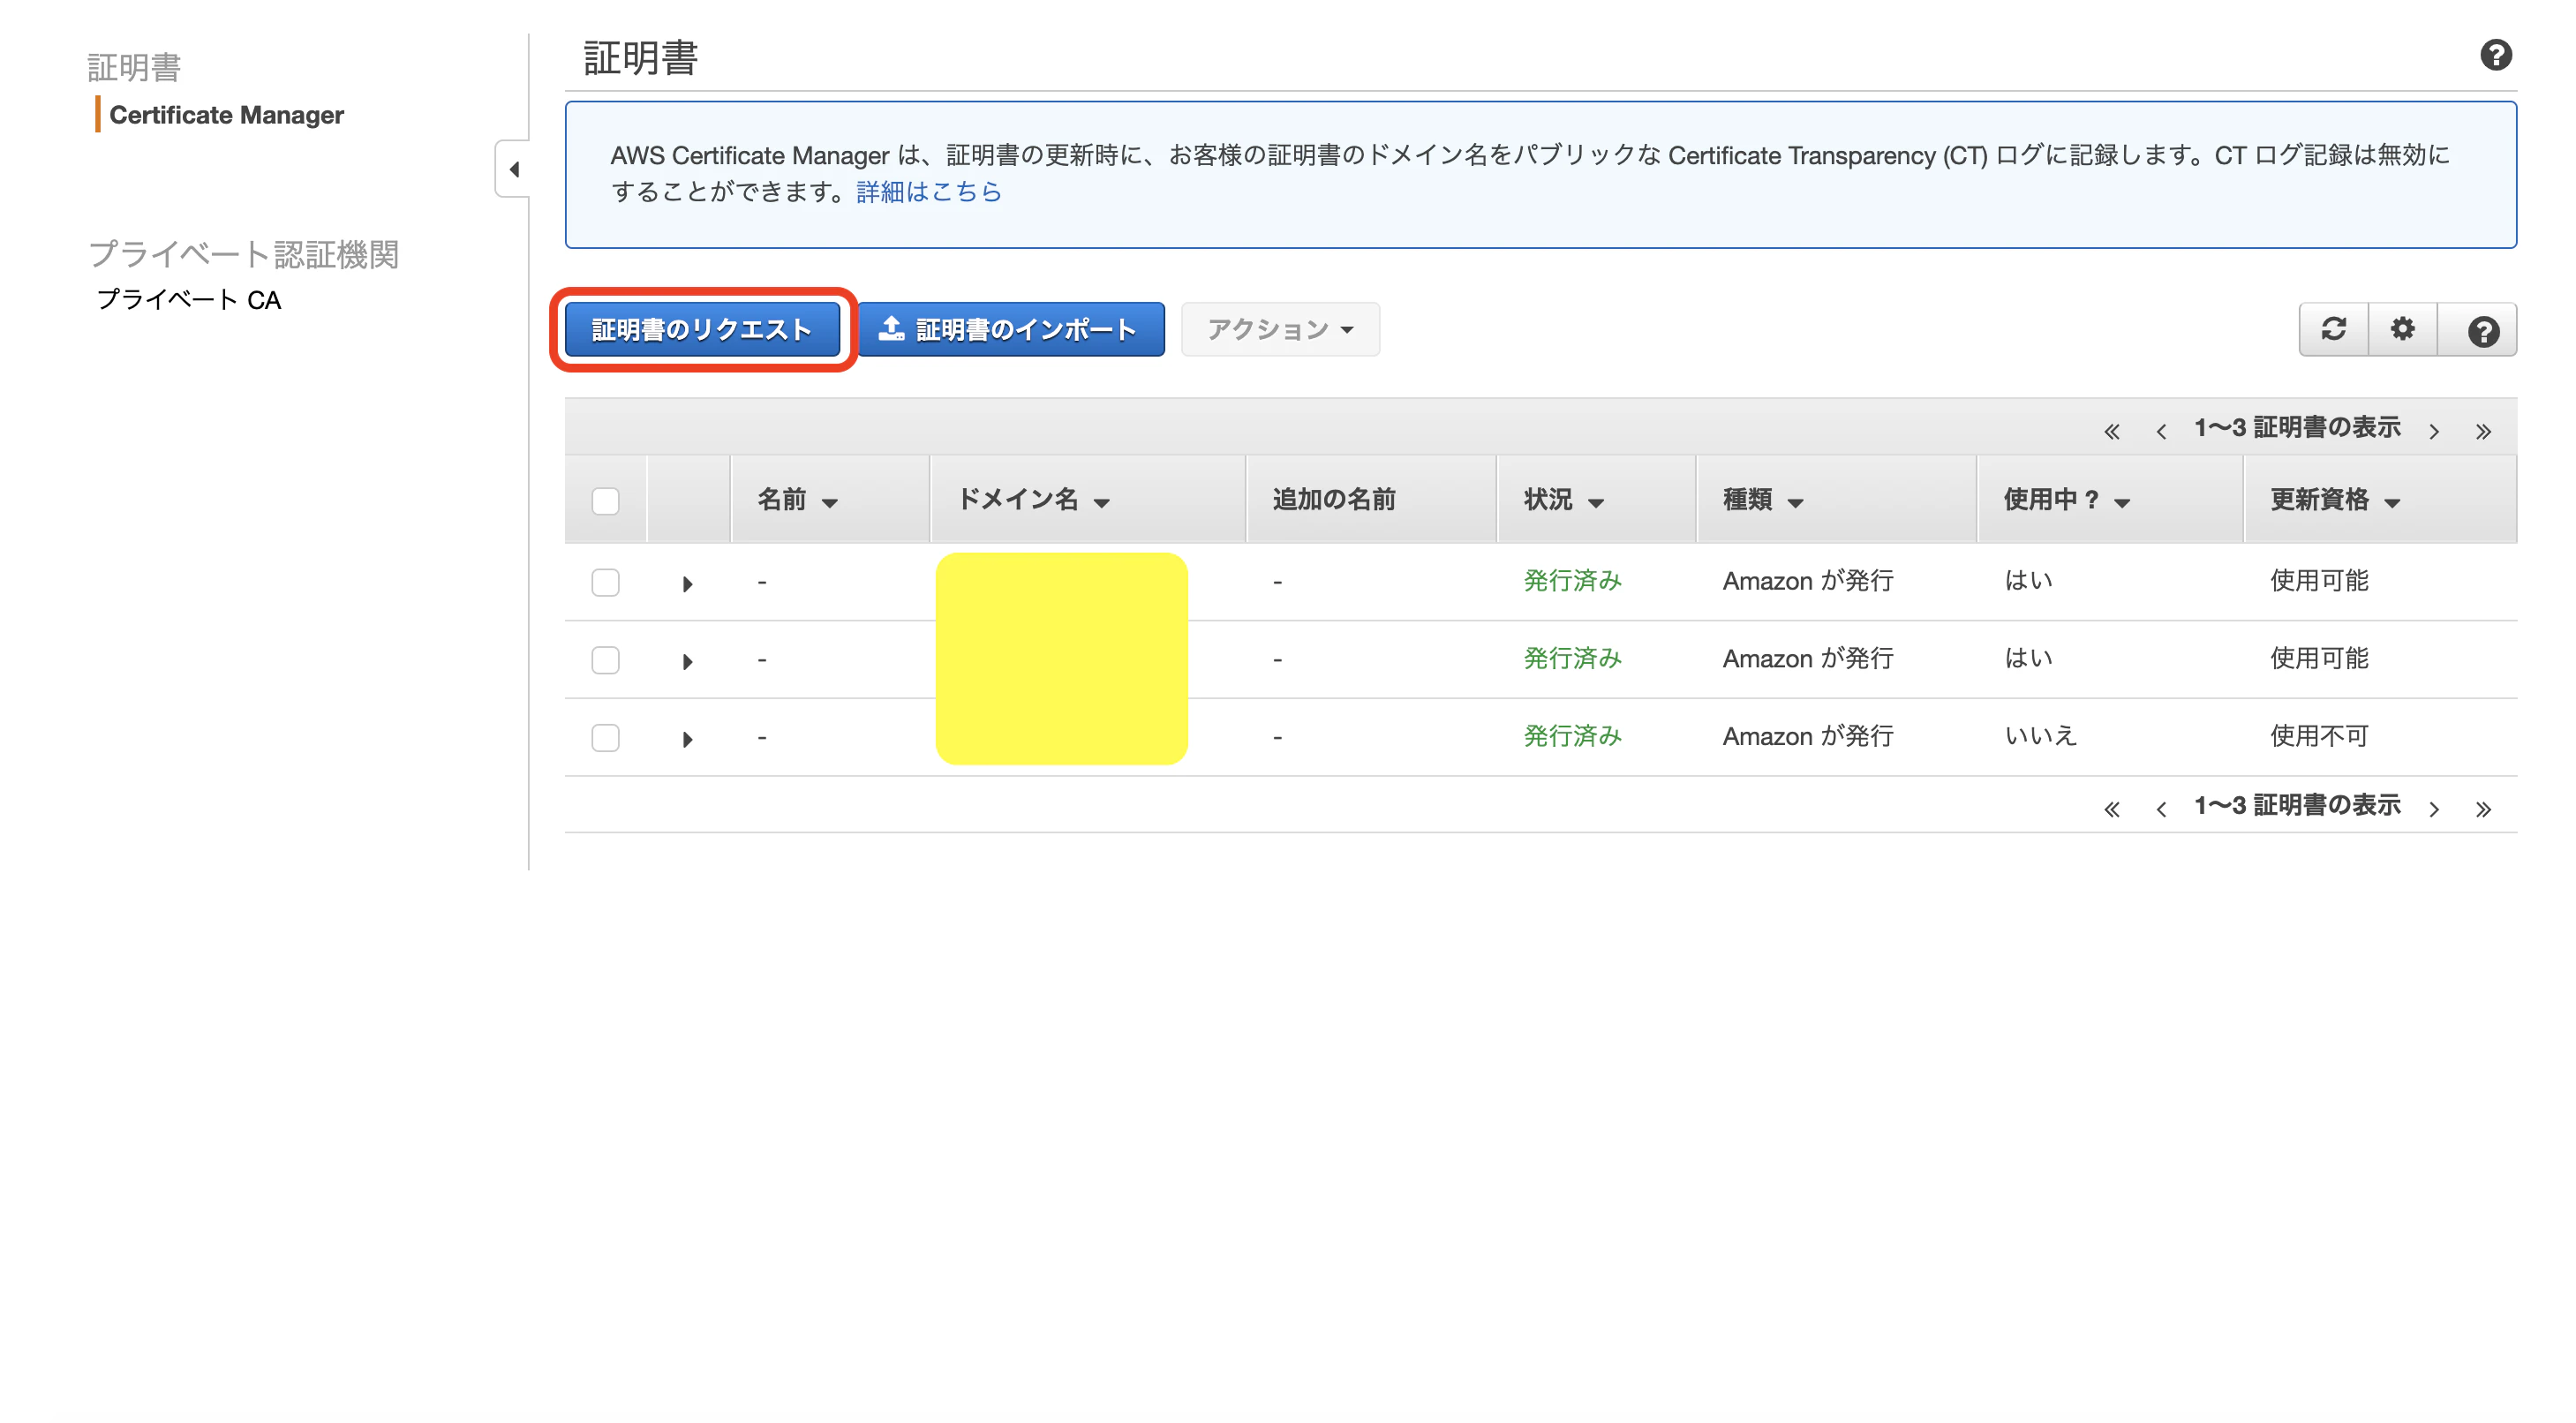Image resolution: width=2576 pixels, height=1423 pixels.
Task: Select all certificates with the header checkbox
Action: pos(605,500)
